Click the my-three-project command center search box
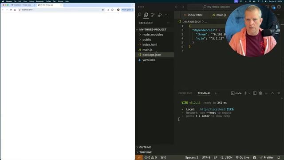This screenshot has height=160, width=284. (217, 7)
